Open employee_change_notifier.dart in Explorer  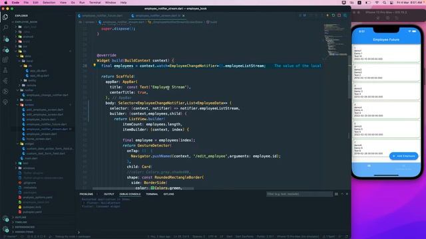(x=47, y=95)
